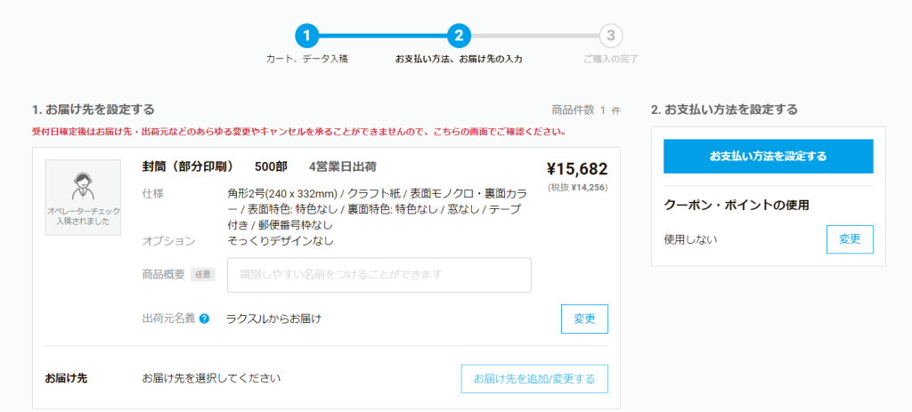Click the step 1 circle in progress bar
912x412 pixels.
(x=305, y=36)
